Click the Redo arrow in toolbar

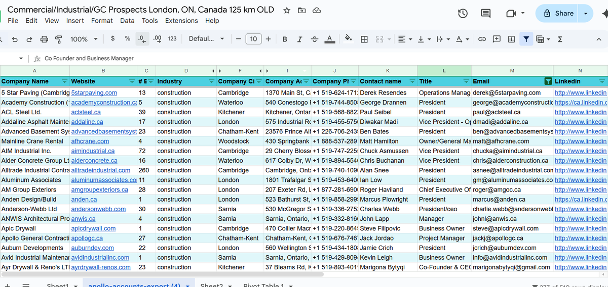pyautogui.click(x=29, y=39)
